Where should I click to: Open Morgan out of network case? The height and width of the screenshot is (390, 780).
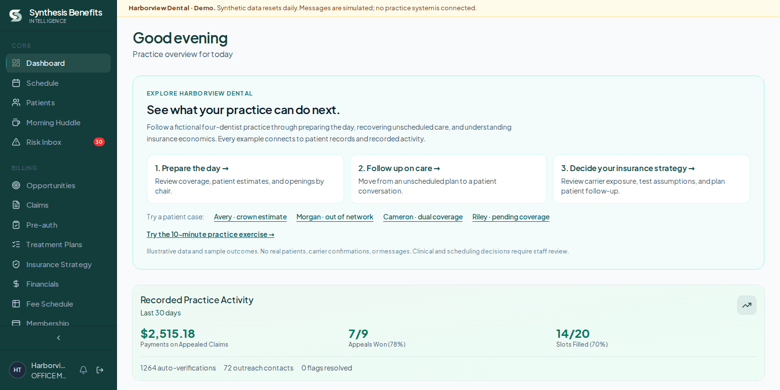tap(335, 217)
